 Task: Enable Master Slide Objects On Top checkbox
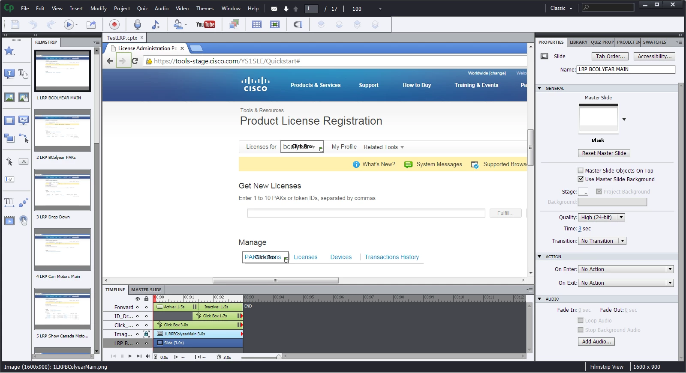point(581,170)
